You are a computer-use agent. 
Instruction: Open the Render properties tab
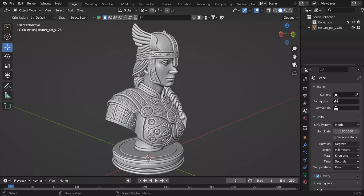click(x=305, y=88)
